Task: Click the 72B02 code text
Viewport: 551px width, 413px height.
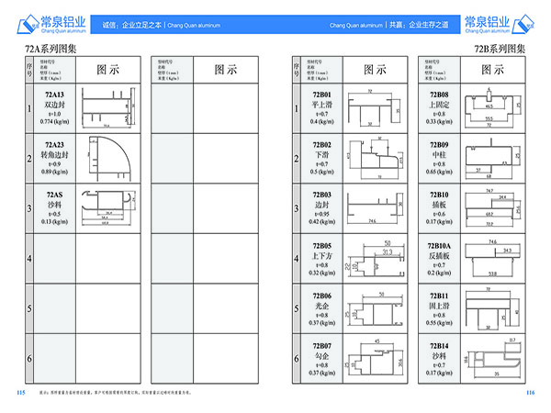Action: (x=322, y=145)
